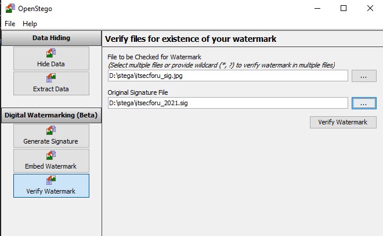
Task: Open the File menu
Action: tap(10, 24)
